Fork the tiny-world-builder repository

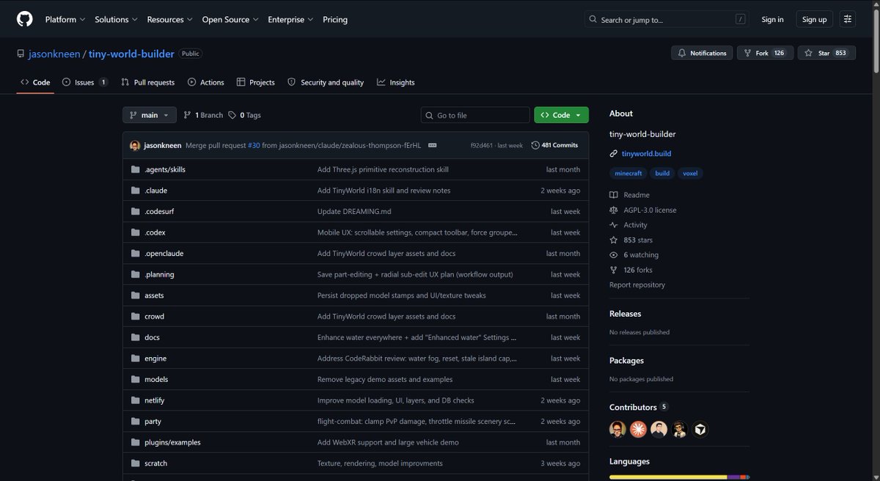(765, 53)
